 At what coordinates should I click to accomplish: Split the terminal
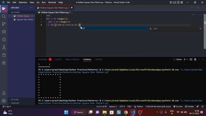[x=191, y=59]
